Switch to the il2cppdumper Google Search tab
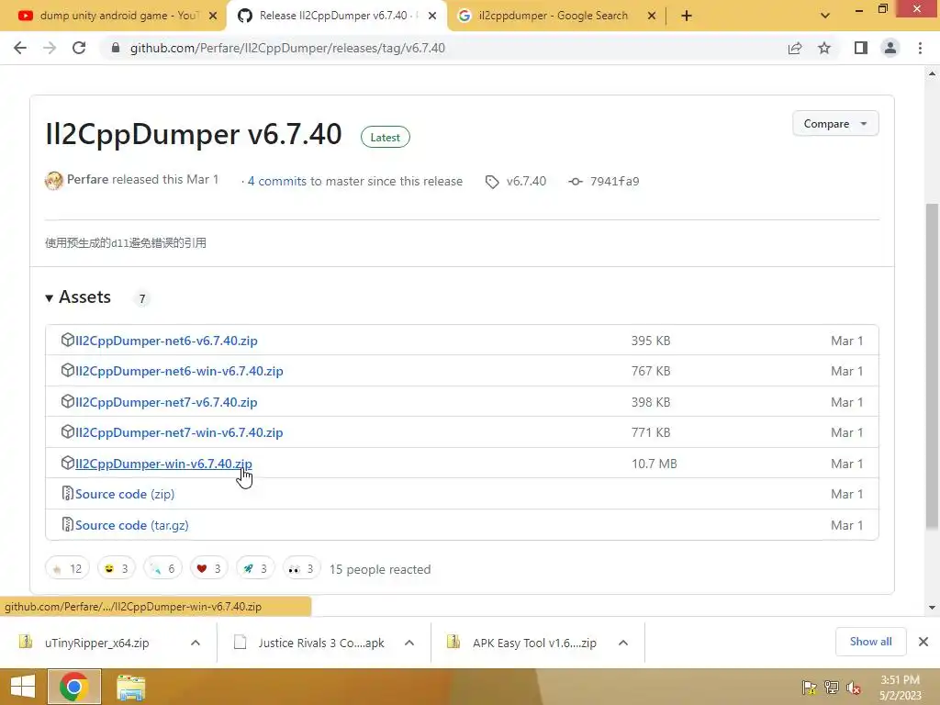 [553, 16]
